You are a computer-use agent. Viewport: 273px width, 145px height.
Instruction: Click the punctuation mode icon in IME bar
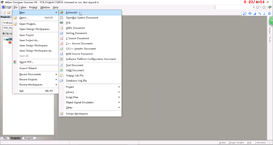[259, 14]
